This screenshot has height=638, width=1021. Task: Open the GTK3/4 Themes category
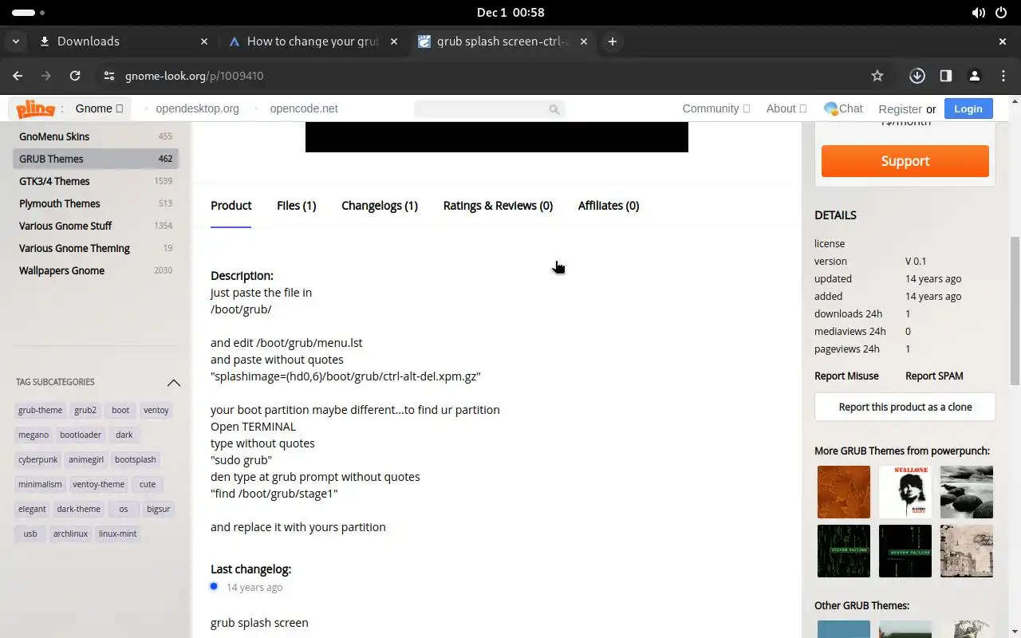(96, 181)
